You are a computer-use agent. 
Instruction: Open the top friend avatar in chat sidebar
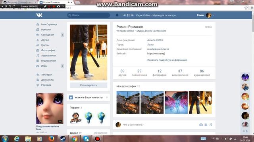(245, 77)
